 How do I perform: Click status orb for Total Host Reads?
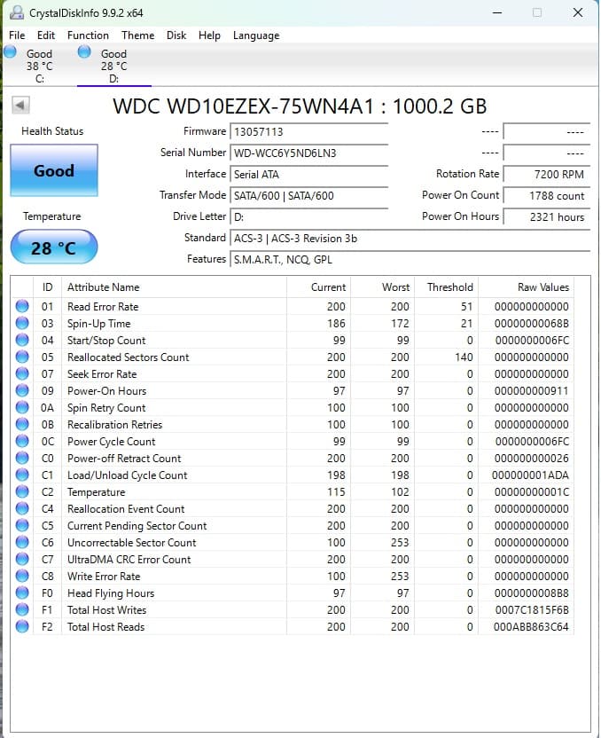[x=22, y=626]
